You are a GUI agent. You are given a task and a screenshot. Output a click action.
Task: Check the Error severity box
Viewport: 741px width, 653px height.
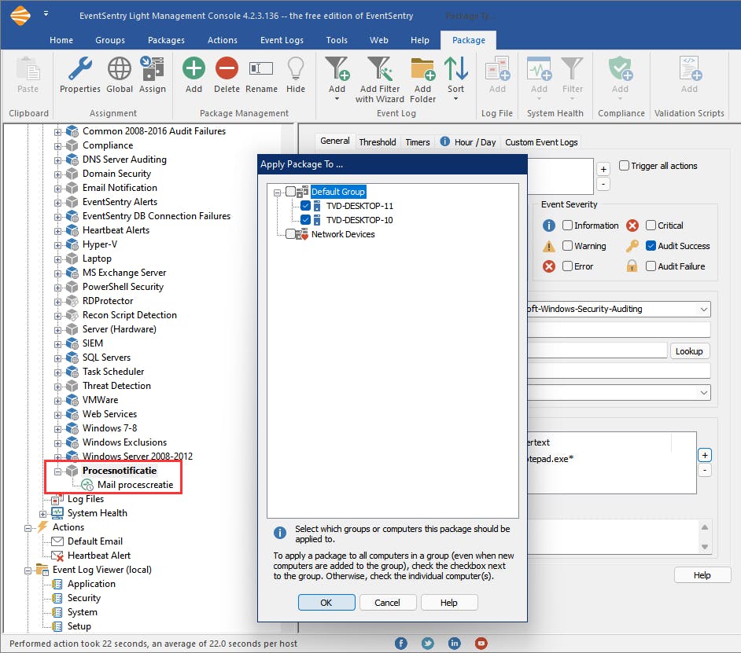point(568,266)
